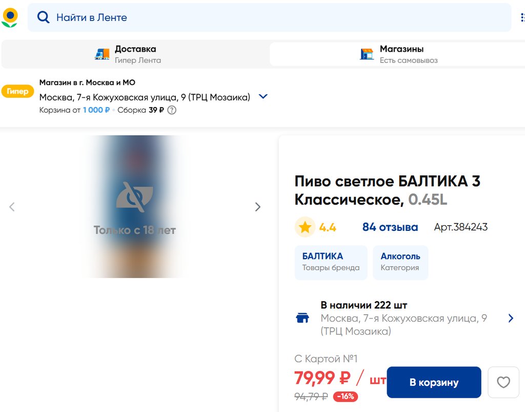The image size is (525, 412).
Task: Expand store availability details arrow
Action: click(x=511, y=318)
